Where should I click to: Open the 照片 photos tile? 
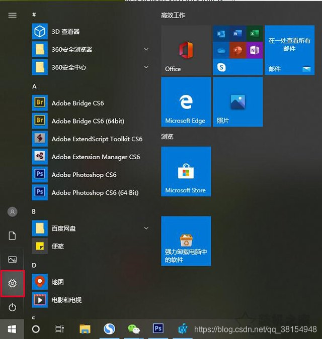click(x=238, y=102)
